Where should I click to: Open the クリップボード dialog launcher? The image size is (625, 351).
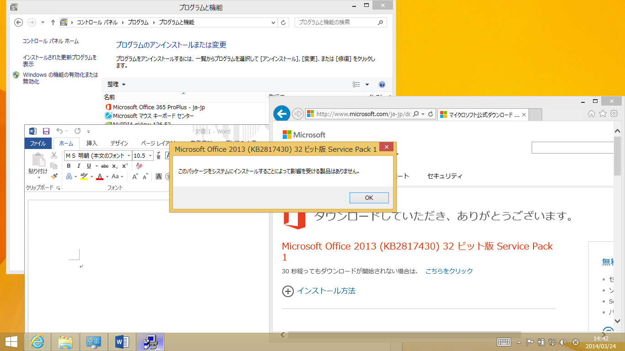58,188
